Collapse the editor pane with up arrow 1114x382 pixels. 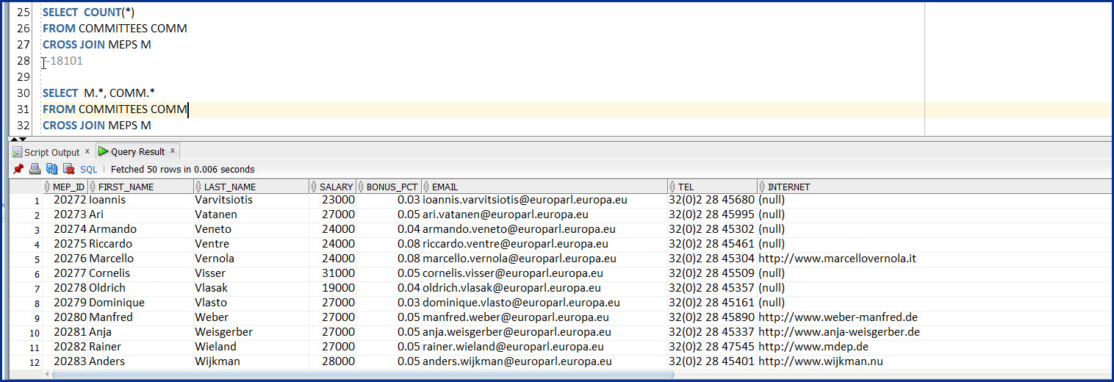(x=15, y=137)
